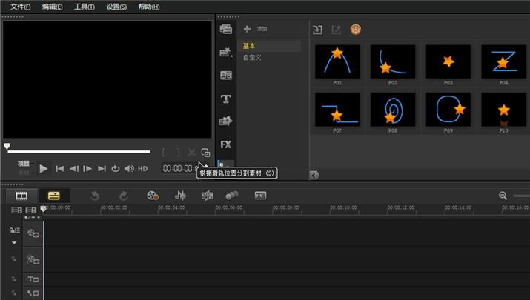Select the FX filter library icon

226,144
